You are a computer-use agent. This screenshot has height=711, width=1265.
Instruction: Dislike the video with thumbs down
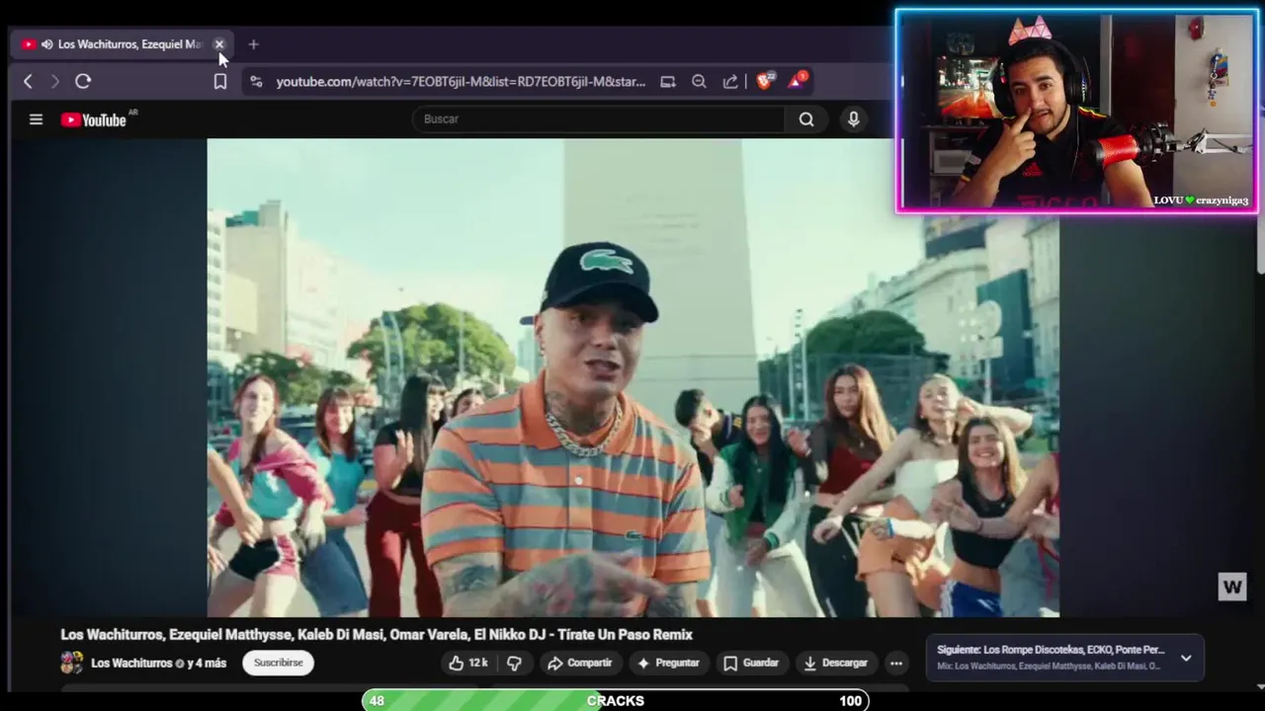click(x=514, y=664)
